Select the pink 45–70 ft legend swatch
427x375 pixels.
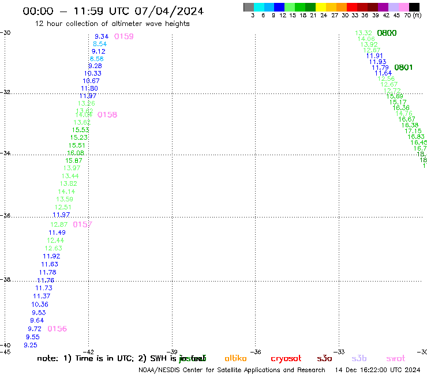(403, 7)
